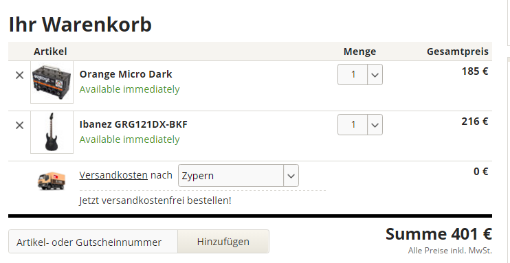Focus the Artikel- oder Gutscheinnummer field
Screen dimensions: 510x263
[x=93, y=242]
